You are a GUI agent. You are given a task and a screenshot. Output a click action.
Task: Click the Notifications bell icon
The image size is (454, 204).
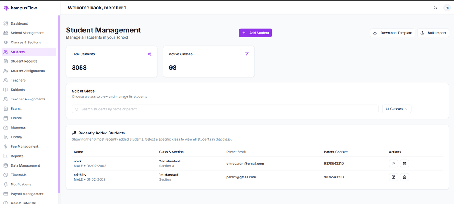(6, 184)
